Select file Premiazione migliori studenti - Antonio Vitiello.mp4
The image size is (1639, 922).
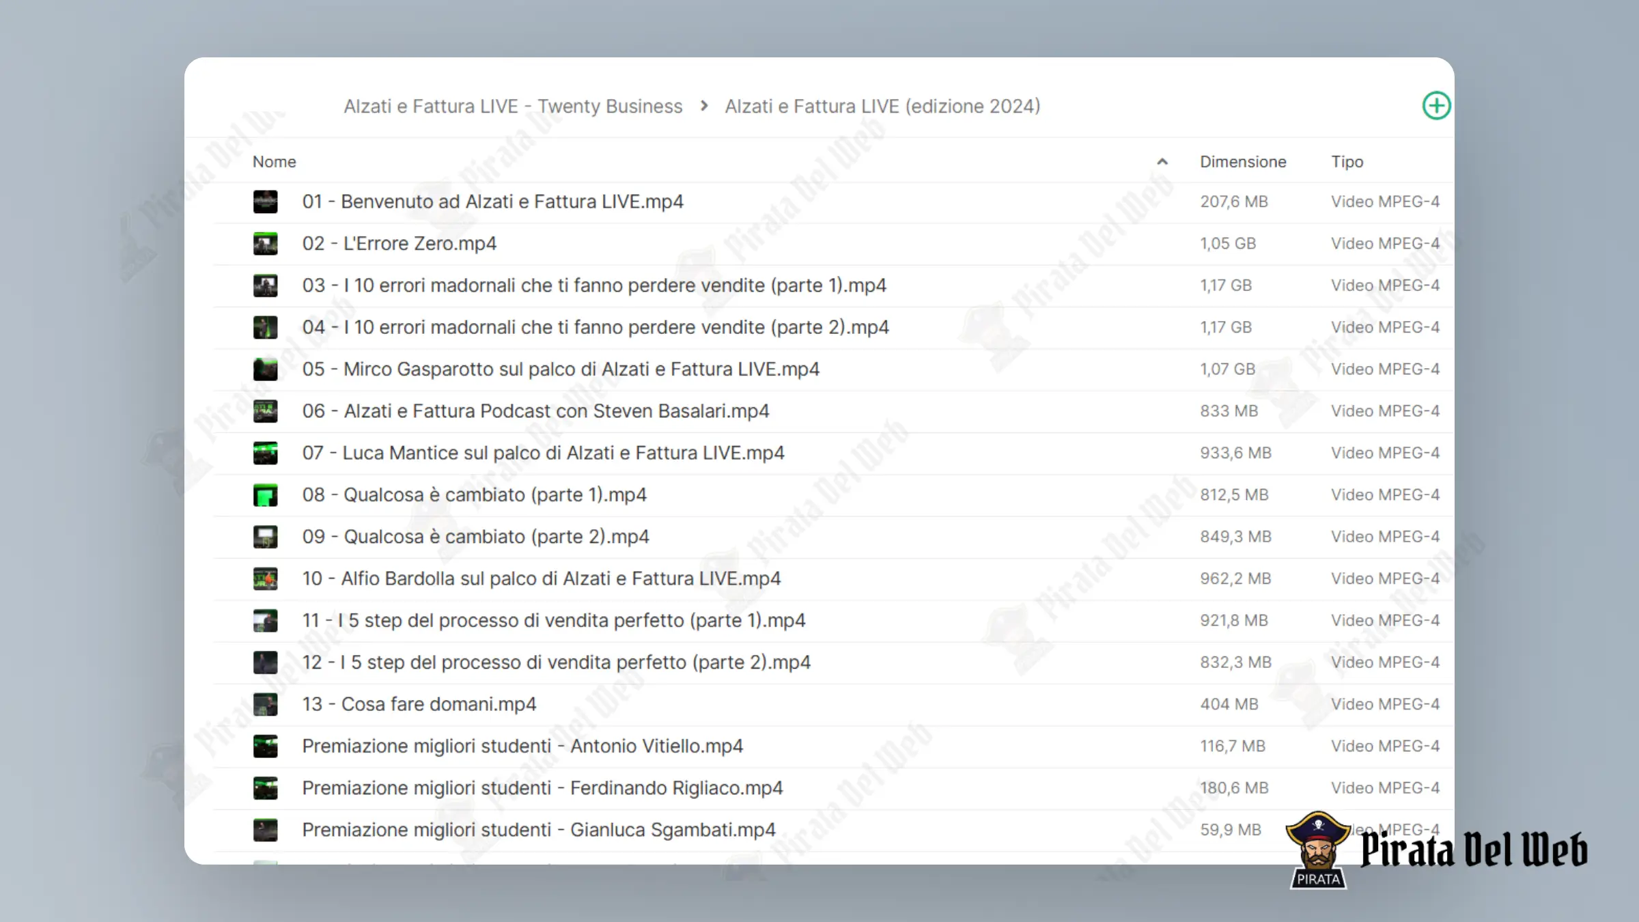tap(522, 746)
